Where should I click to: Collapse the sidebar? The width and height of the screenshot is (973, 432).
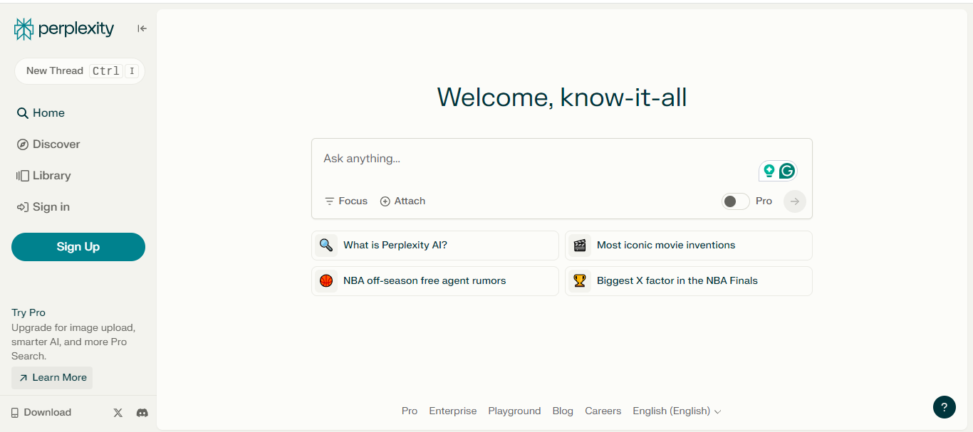pyautogui.click(x=141, y=28)
